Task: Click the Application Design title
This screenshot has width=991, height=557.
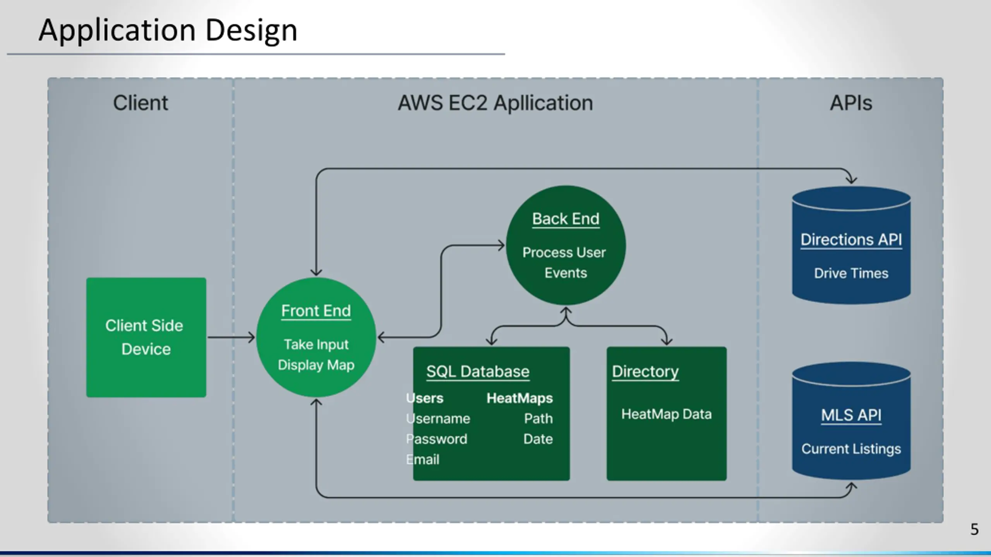Action: (x=168, y=30)
